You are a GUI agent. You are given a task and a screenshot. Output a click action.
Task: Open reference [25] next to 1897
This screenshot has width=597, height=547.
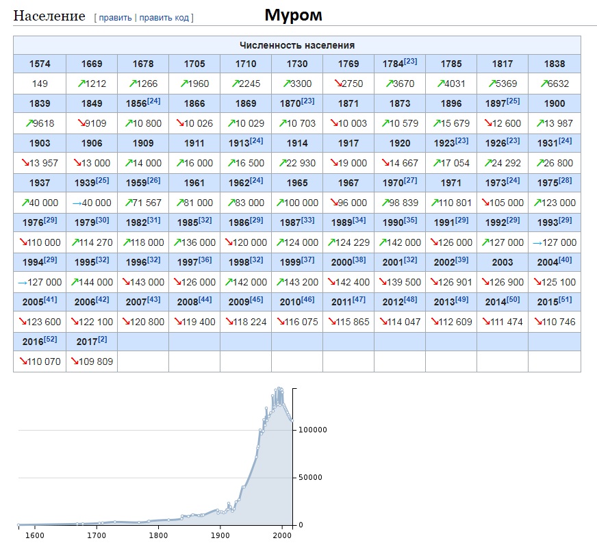513,101
